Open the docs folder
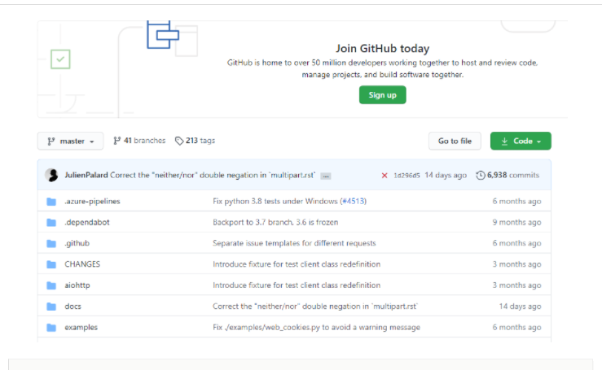This screenshot has width=602, height=370. click(73, 307)
